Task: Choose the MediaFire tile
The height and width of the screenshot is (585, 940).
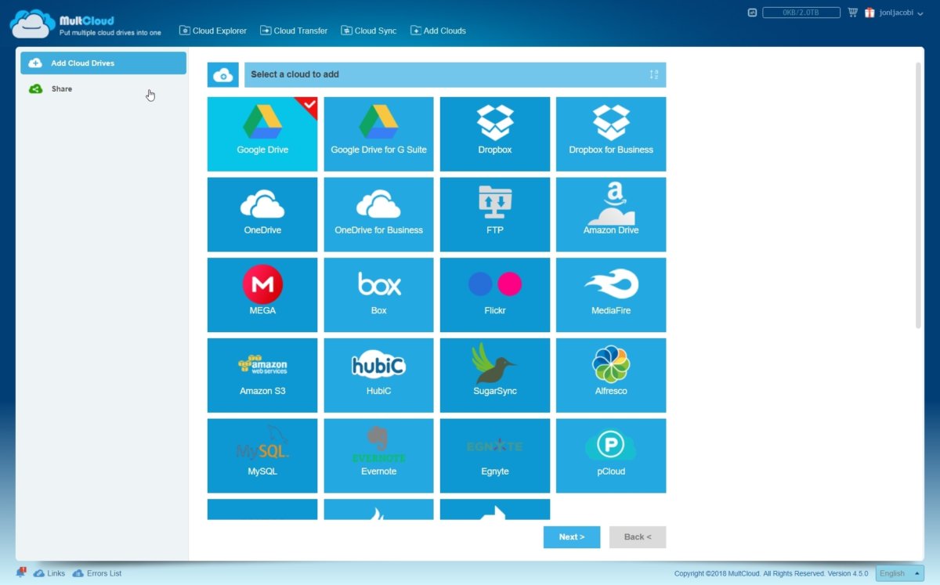Action: (611, 295)
